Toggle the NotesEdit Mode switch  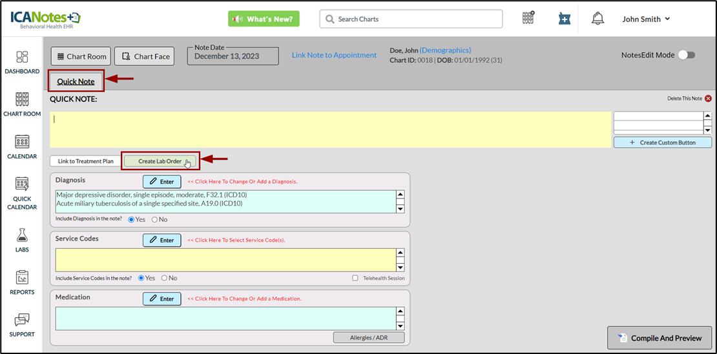[x=687, y=55]
